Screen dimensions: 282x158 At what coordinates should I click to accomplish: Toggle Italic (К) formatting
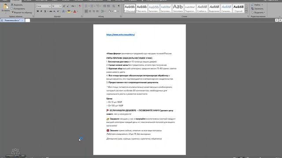tap(41, 11)
